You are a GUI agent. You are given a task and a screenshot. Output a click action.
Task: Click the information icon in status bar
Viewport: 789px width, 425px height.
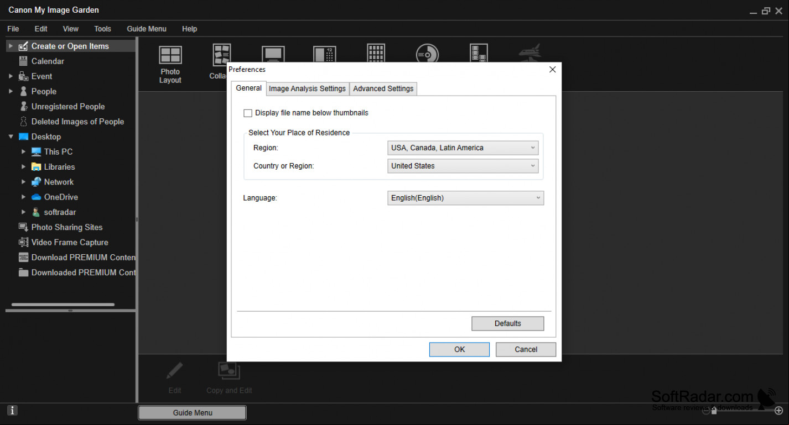(12, 410)
